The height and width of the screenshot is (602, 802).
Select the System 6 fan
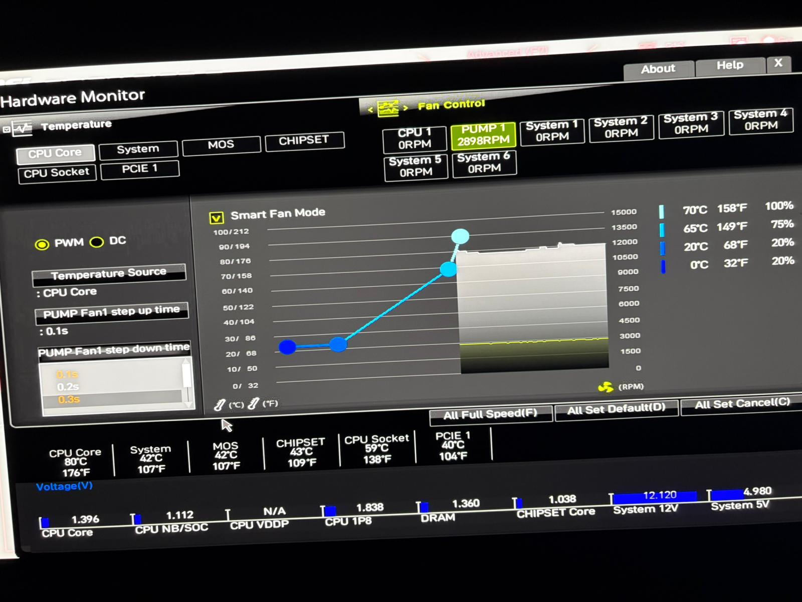pyautogui.click(x=484, y=164)
